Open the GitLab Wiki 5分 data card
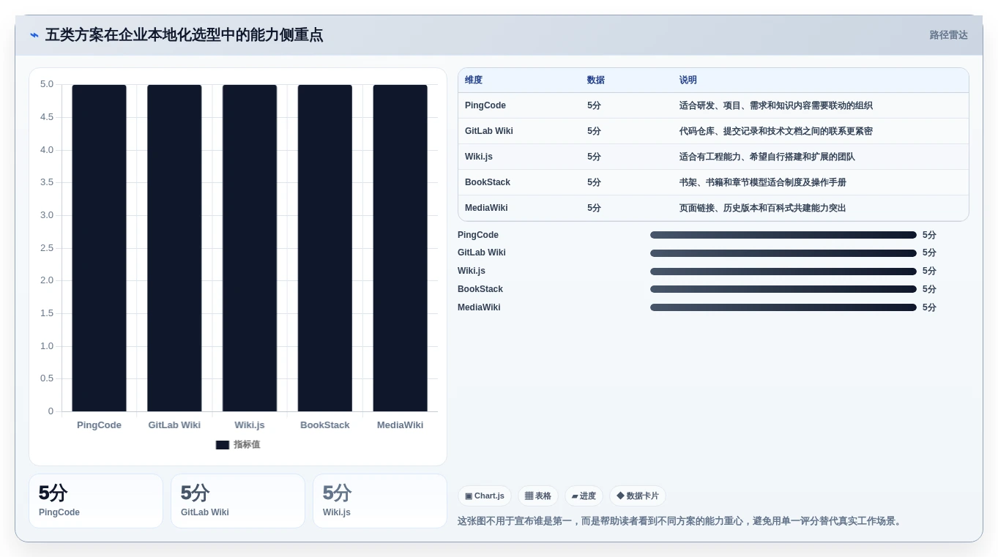 238,501
